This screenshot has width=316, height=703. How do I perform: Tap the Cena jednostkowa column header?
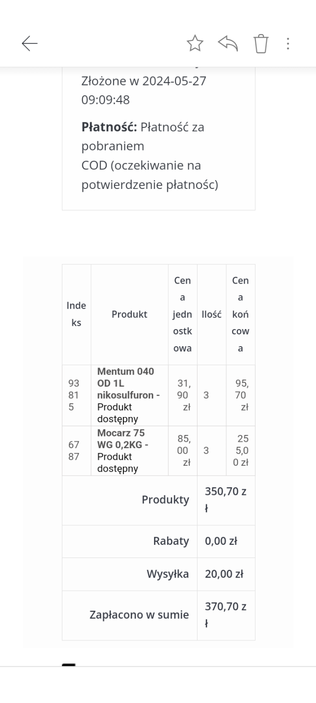pyautogui.click(x=182, y=314)
